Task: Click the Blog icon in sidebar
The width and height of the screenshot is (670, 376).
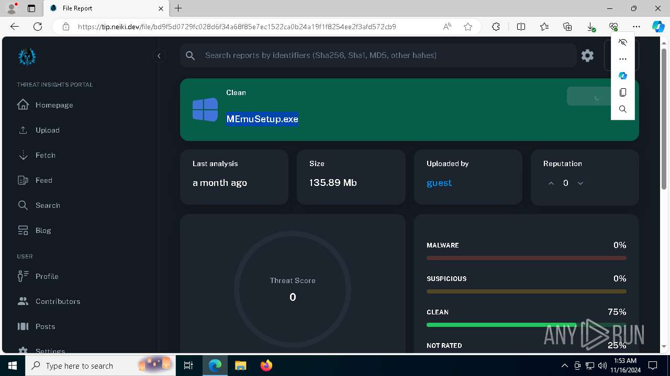Action: click(x=23, y=230)
